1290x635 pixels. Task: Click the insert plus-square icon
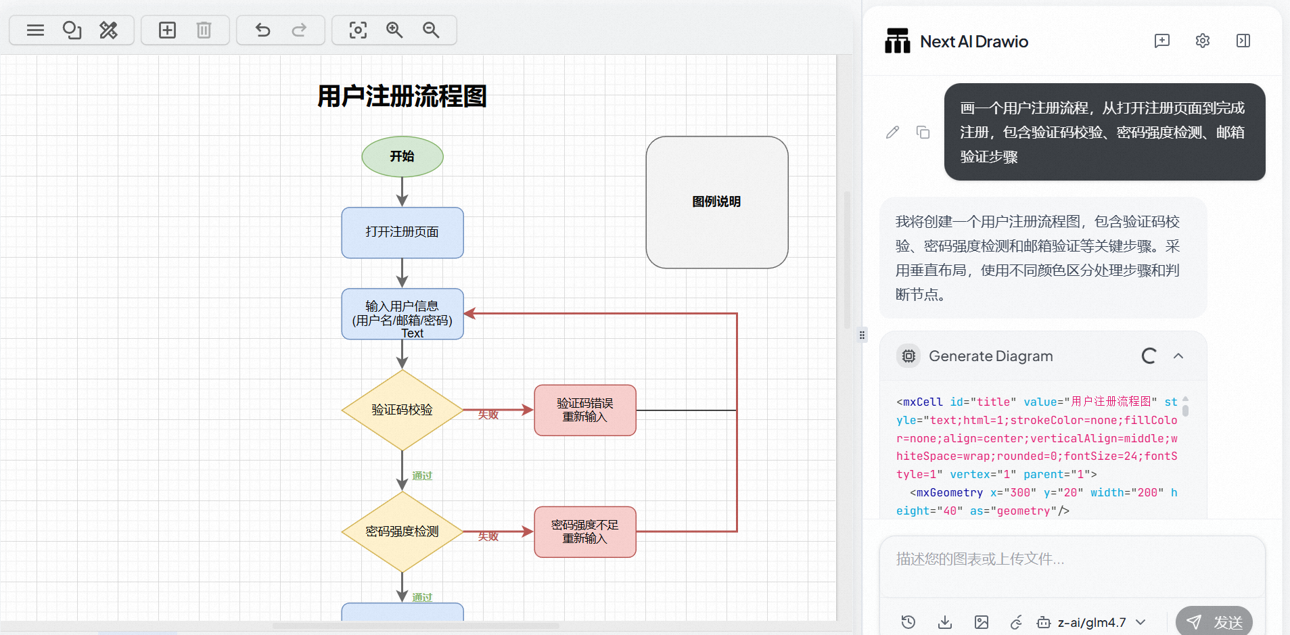pyautogui.click(x=167, y=30)
